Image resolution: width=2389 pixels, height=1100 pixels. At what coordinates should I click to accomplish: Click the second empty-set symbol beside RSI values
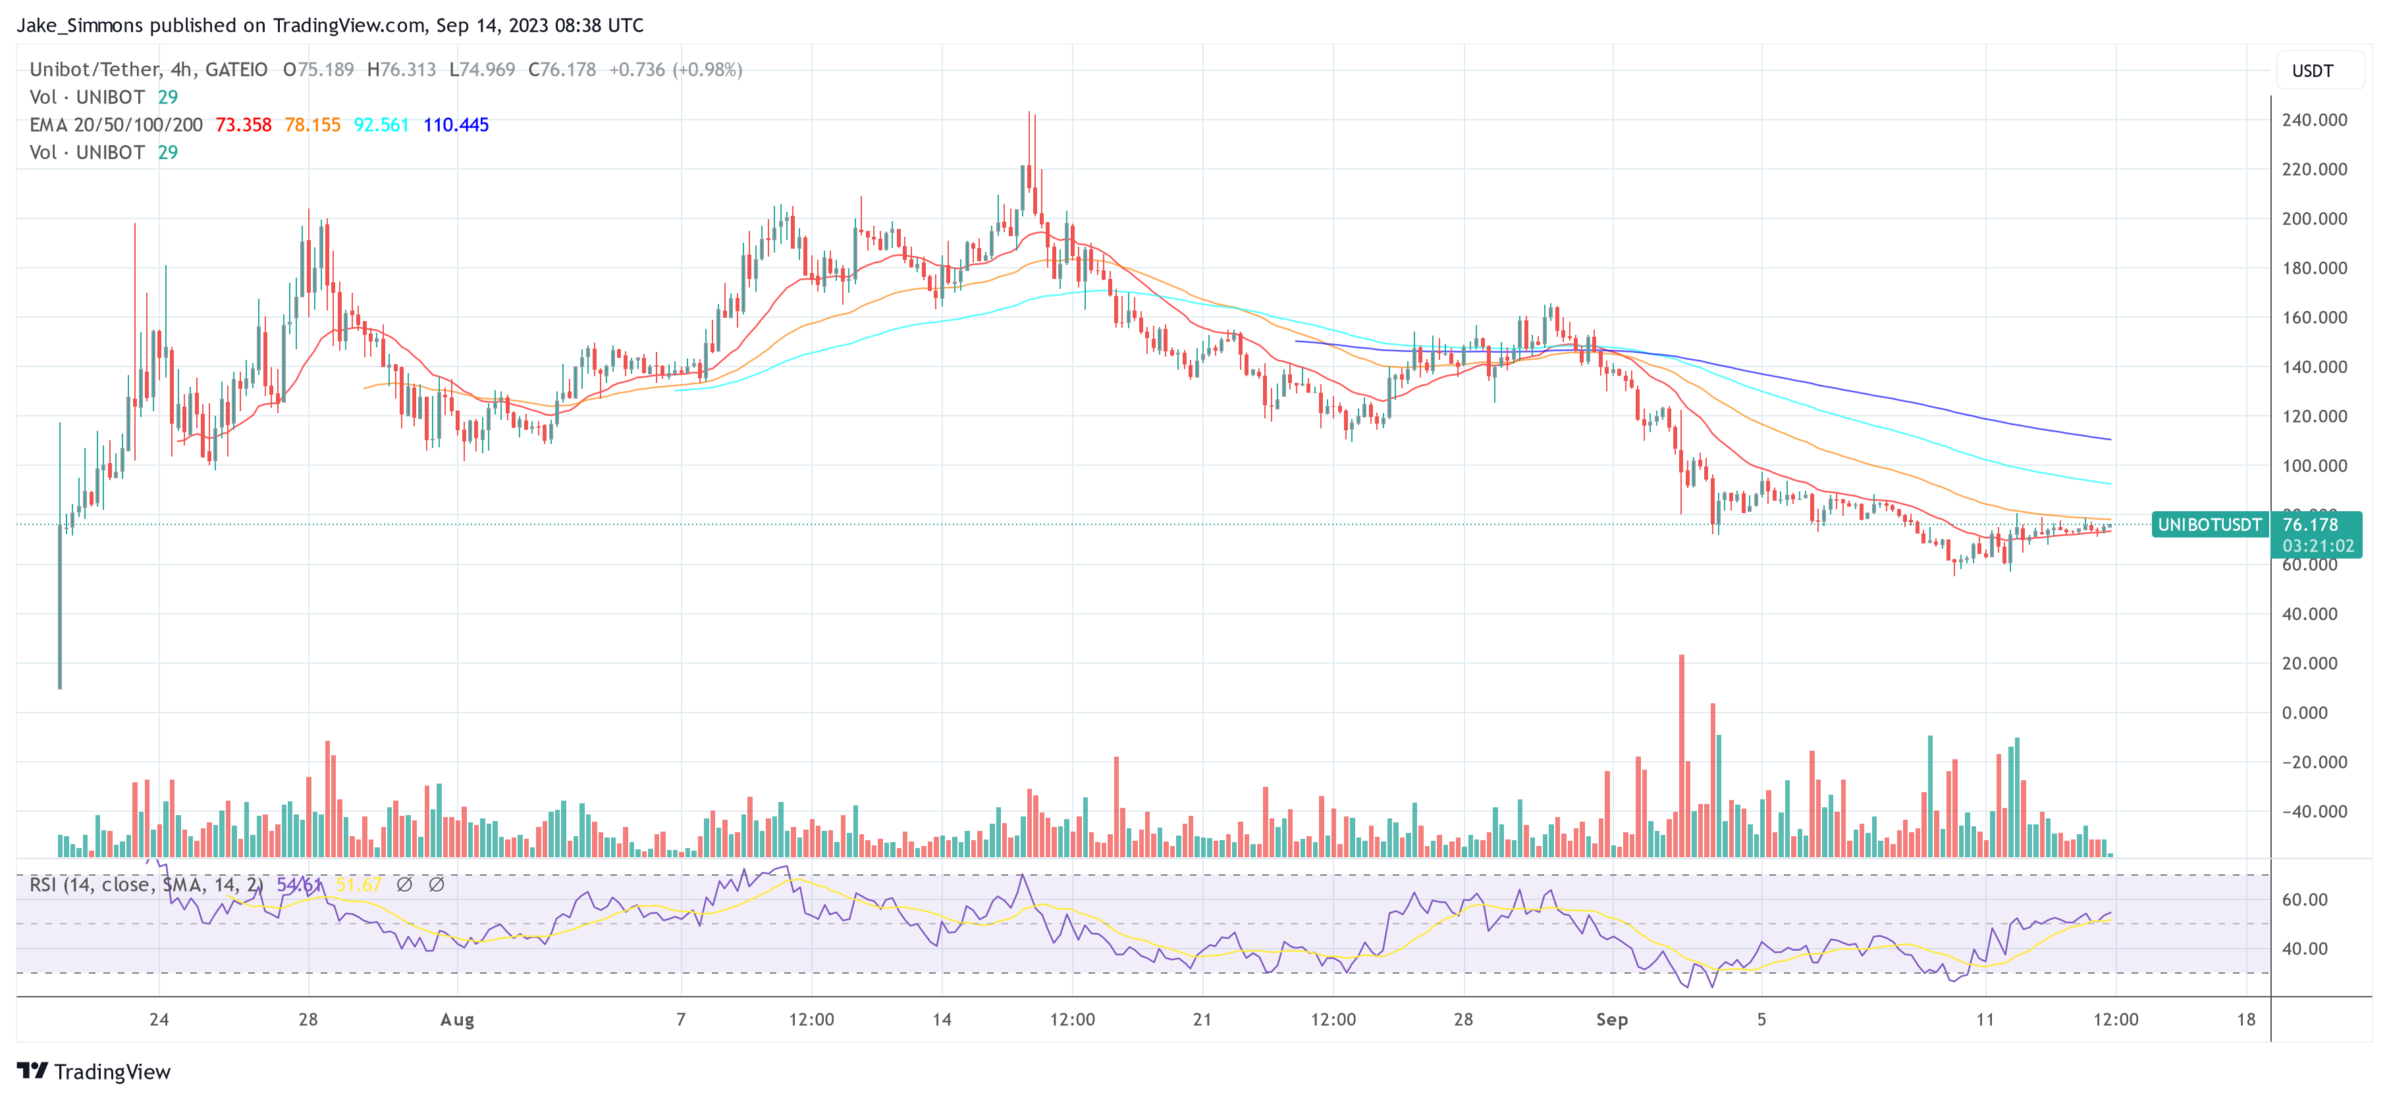coord(436,885)
